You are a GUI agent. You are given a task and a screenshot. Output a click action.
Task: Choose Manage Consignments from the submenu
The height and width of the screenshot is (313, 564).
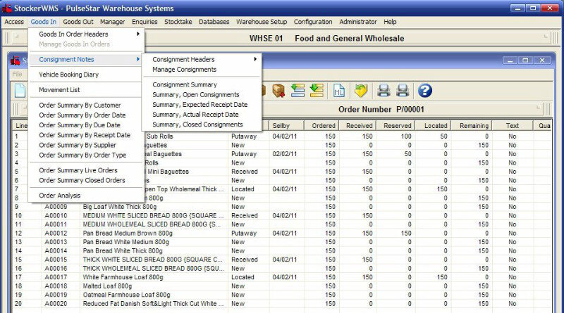click(185, 70)
